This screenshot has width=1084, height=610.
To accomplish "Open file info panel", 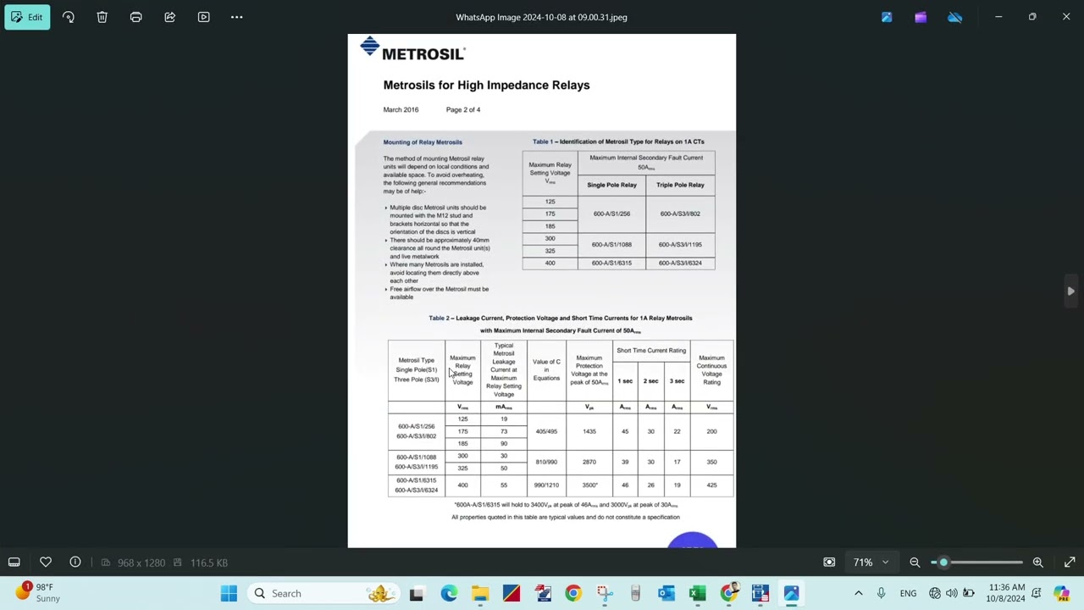I will 75,563.
